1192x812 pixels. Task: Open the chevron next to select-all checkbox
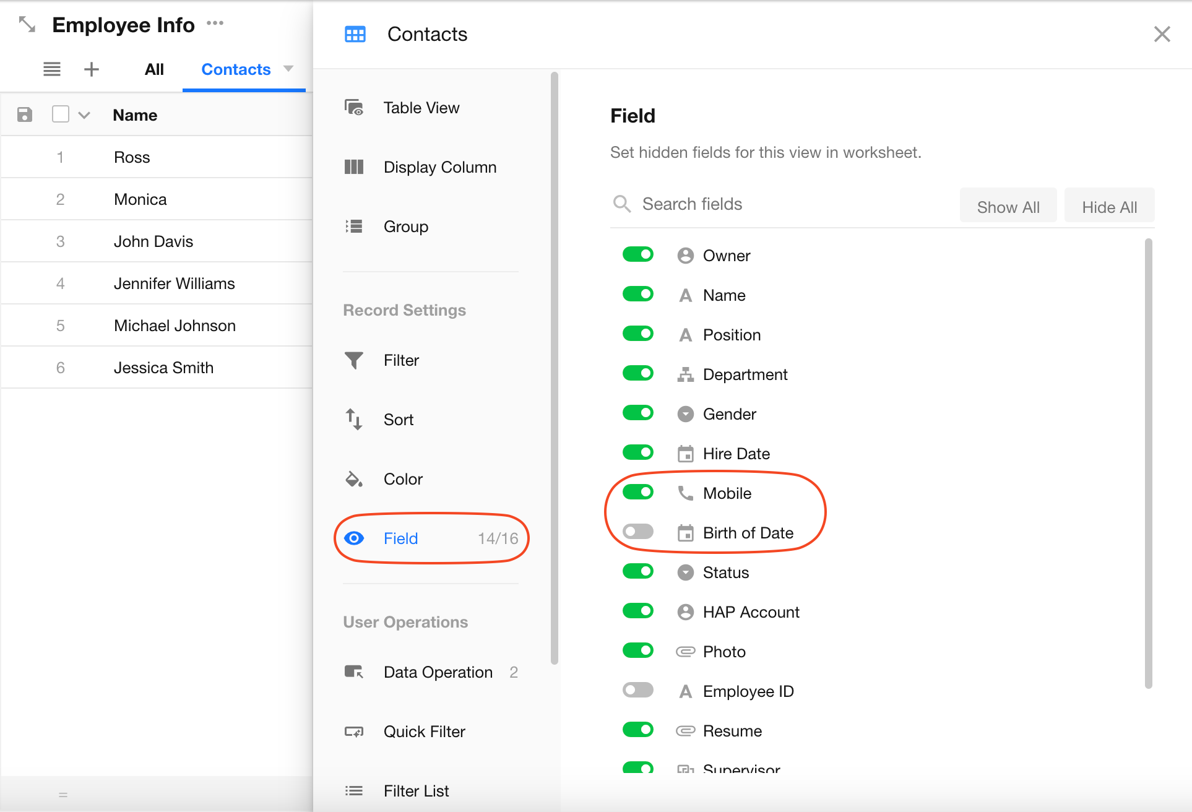coord(85,115)
